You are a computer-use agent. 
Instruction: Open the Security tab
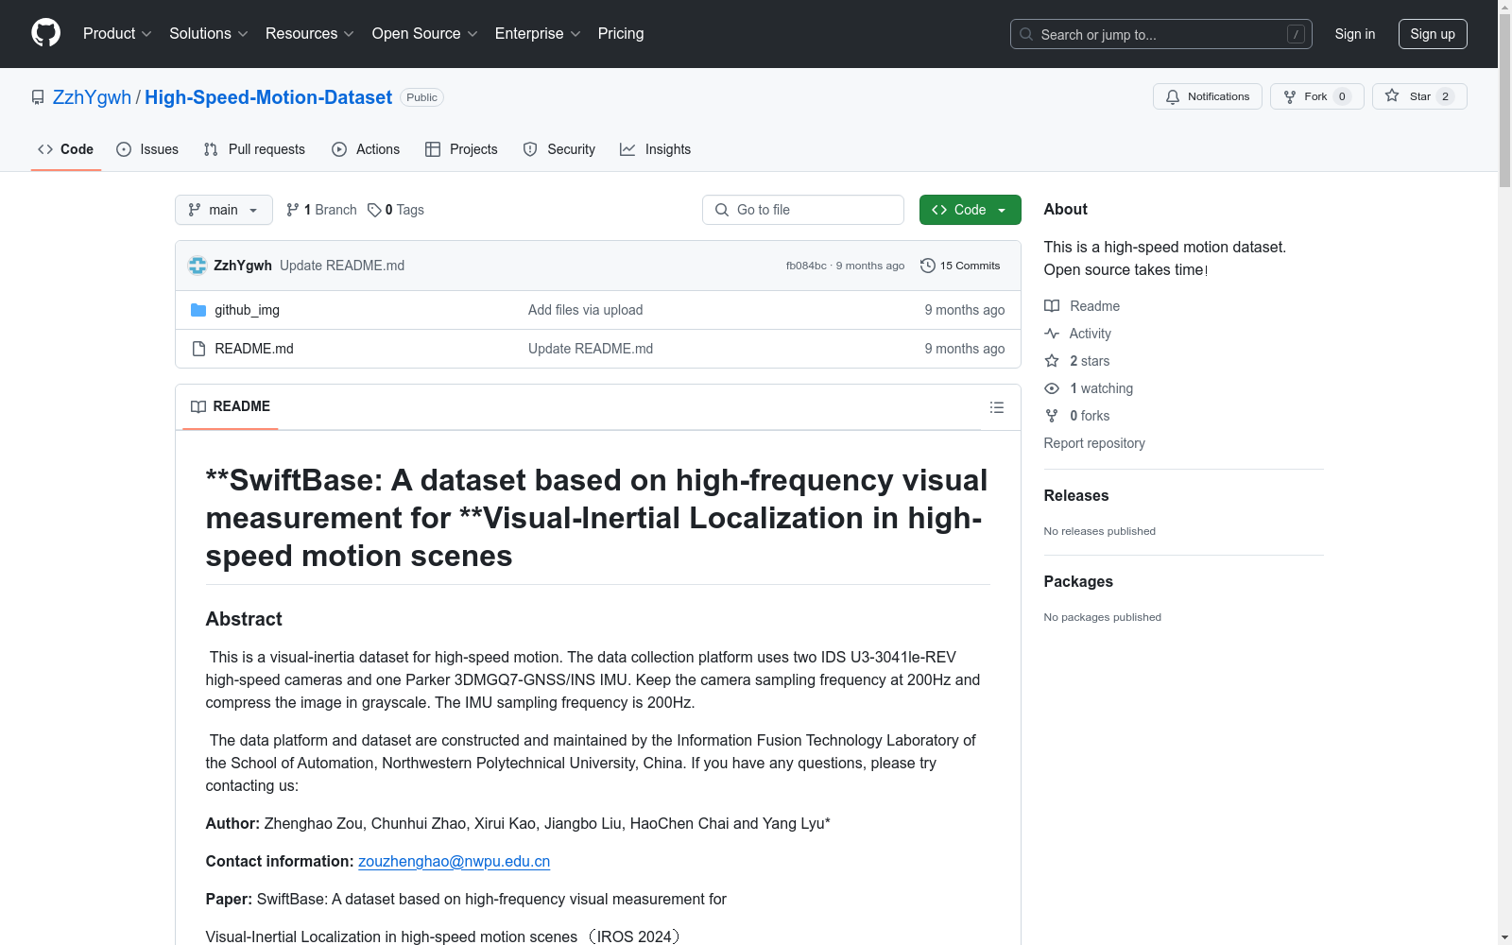pyautogui.click(x=559, y=149)
